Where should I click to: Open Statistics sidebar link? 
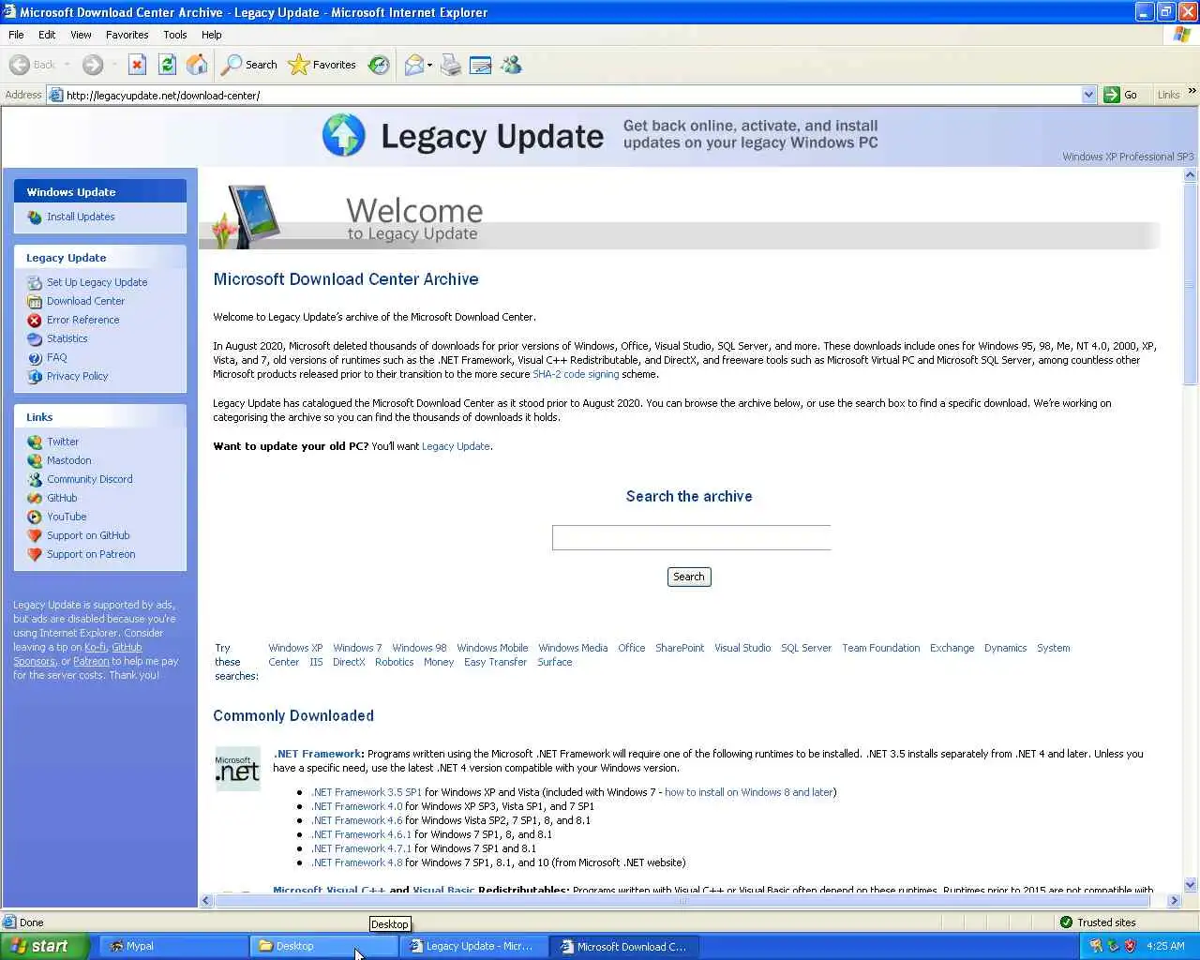click(67, 338)
